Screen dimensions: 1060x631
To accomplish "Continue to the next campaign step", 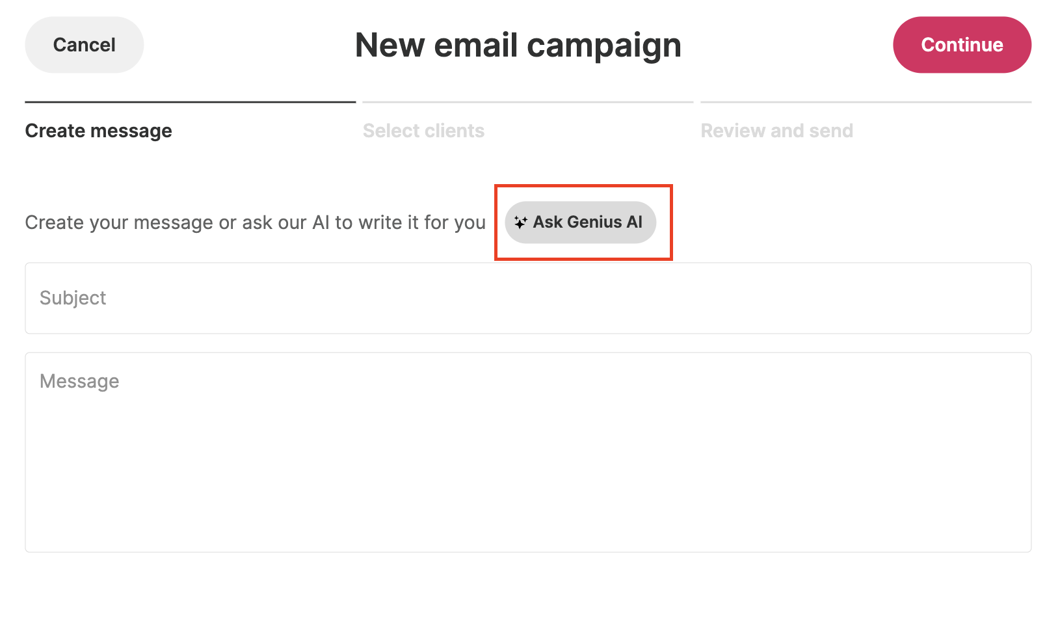I will pos(961,45).
